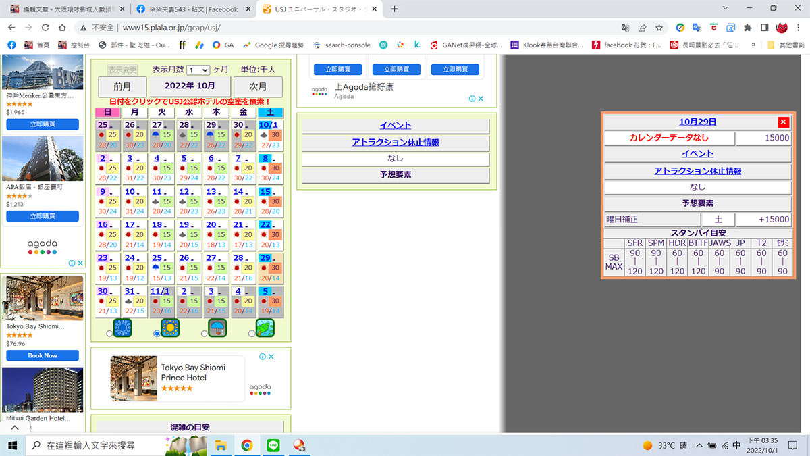Open the Chrome extensions puzzle icon
Viewport: 810px width, 456px height.
pyautogui.click(x=747, y=28)
